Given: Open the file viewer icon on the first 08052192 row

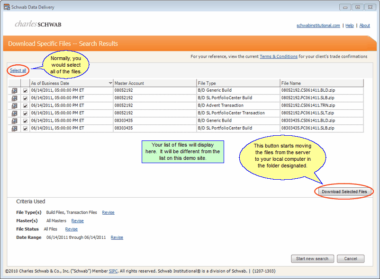Looking at the screenshot, I should tap(14, 90).
